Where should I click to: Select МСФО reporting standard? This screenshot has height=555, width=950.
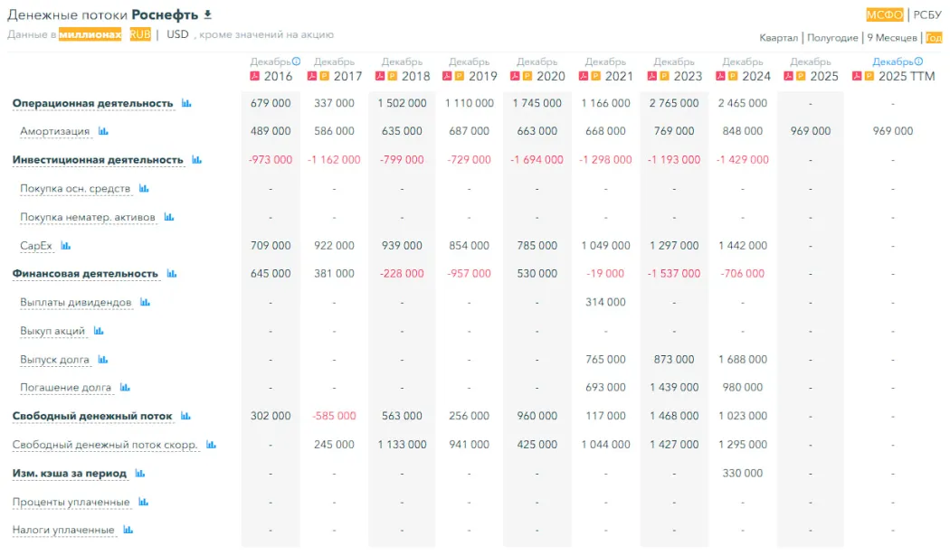pos(885,14)
